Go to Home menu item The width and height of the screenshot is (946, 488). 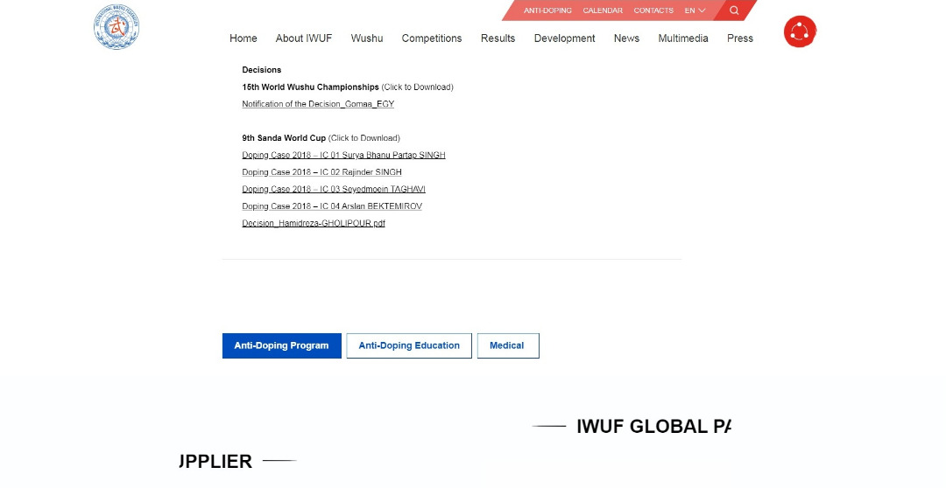click(244, 38)
